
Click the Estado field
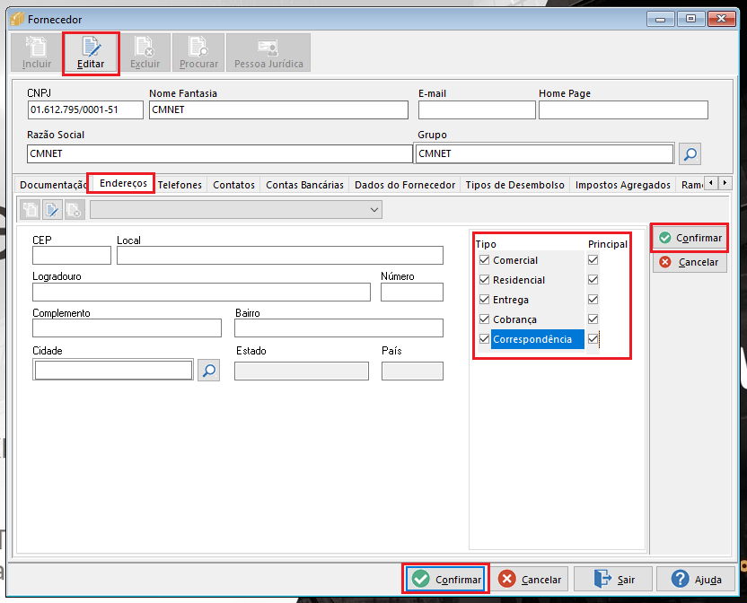(x=301, y=371)
